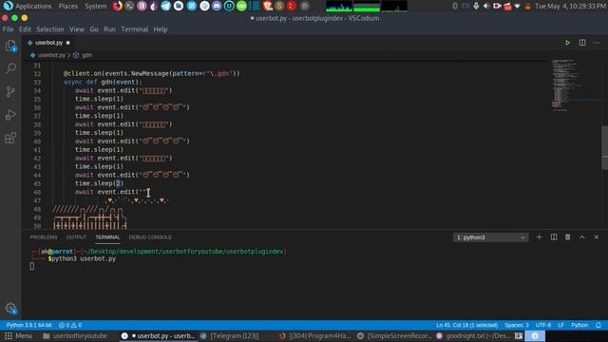Viewport: 608px width, 342px height.
Task: Open the View menu
Action: pos(77,29)
